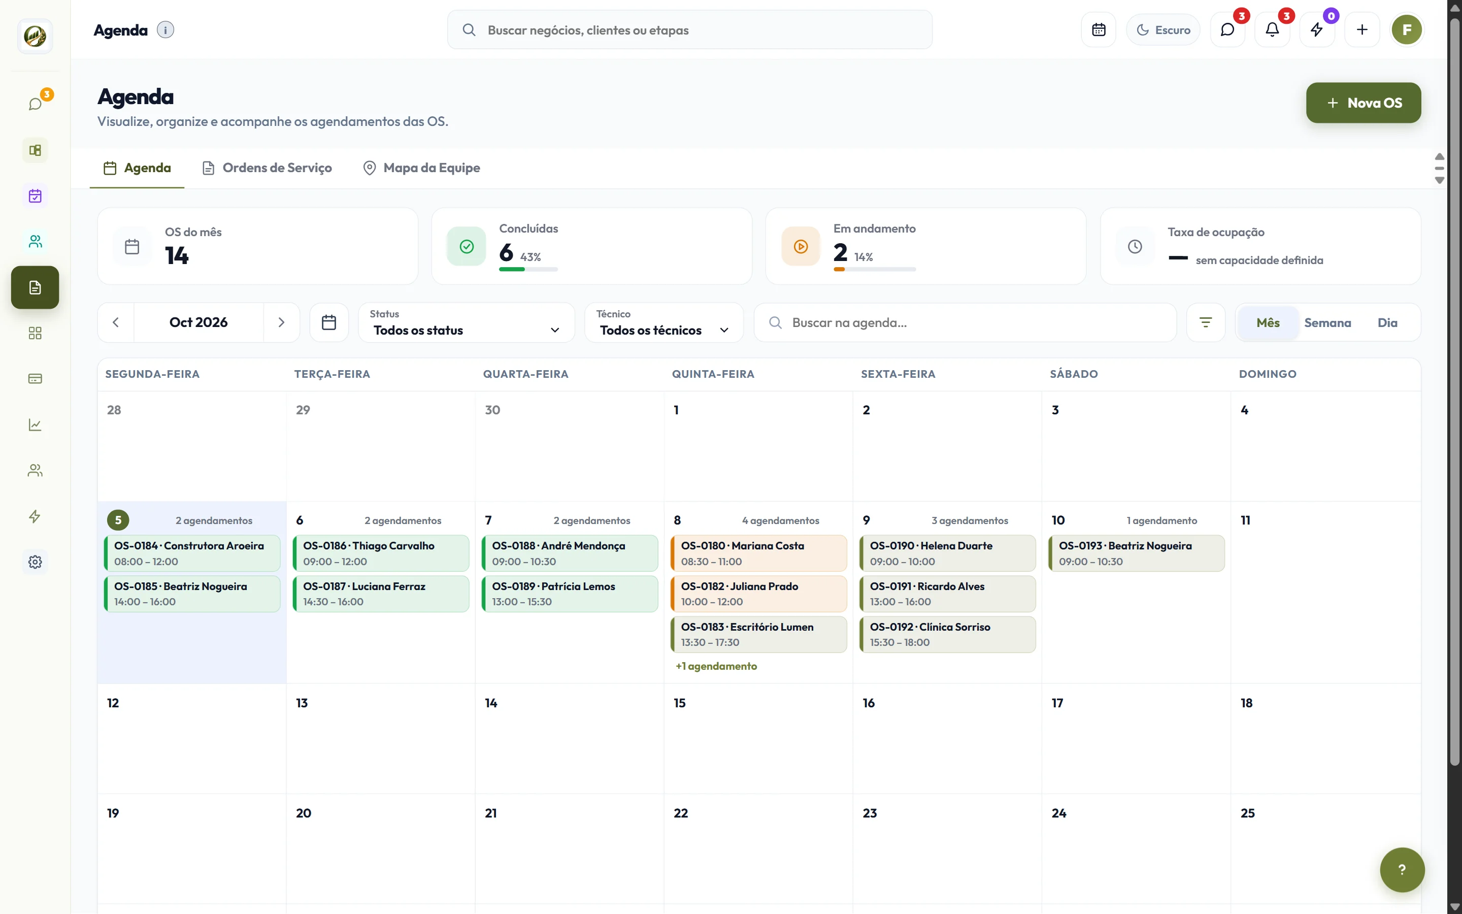Expand +1 agendamento on day 8
1462x914 pixels.
pos(716,666)
